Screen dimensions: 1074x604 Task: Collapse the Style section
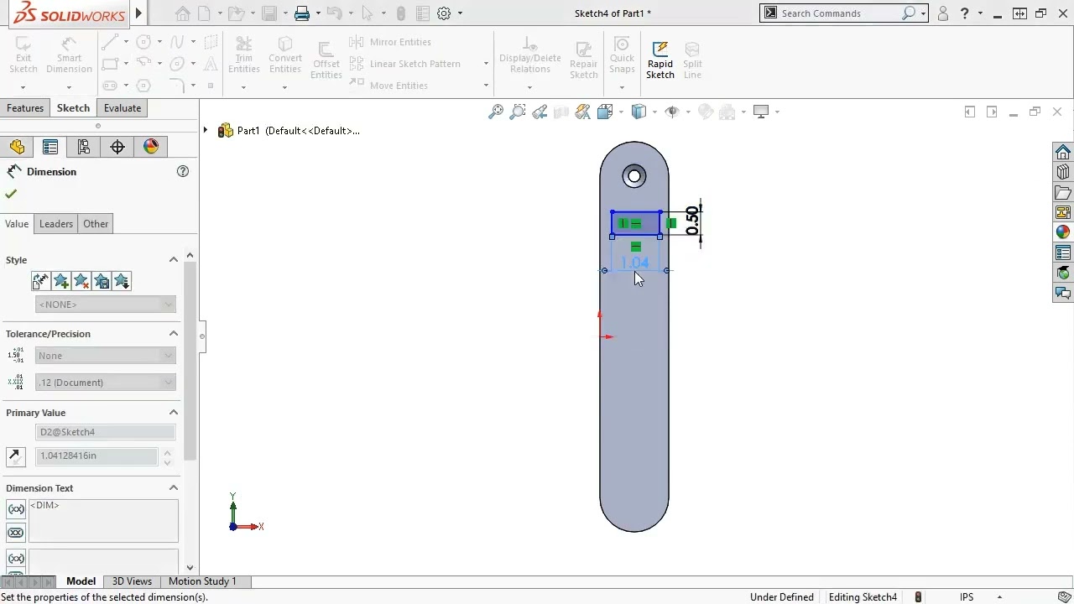point(174,260)
